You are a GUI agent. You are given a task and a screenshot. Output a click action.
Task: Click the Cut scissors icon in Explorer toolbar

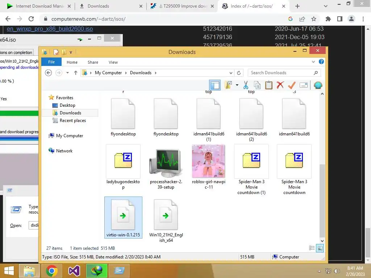[x=246, y=85]
